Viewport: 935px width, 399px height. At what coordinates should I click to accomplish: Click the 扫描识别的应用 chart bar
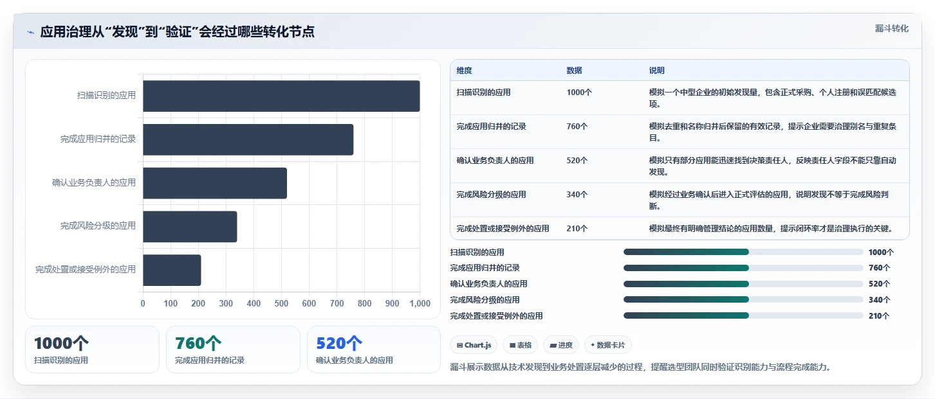tap(281, 96)
